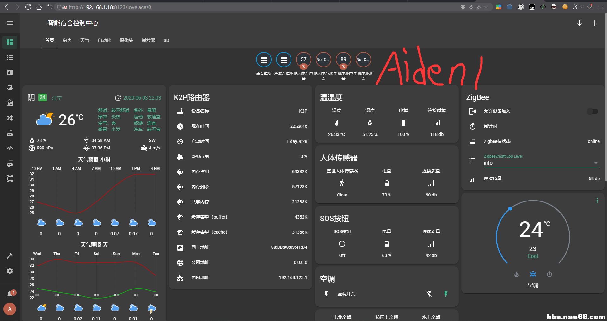Click the microphone voice command icon

click(579, 23)
